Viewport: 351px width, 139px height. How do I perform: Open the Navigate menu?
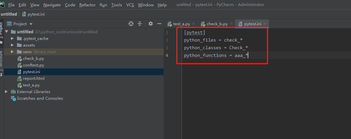pos(52,5)
